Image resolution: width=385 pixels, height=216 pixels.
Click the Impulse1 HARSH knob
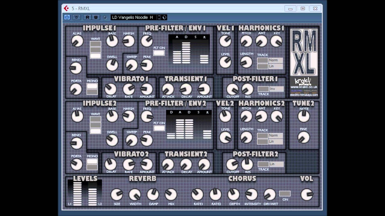(x=129, y=41)
